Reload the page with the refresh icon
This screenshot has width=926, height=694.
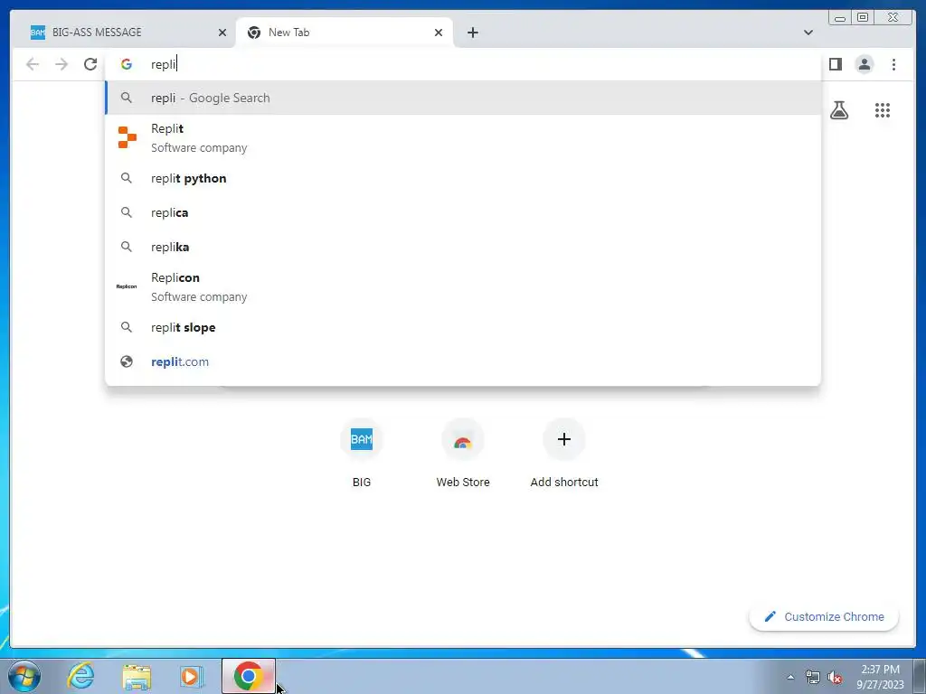coord(90,64)
